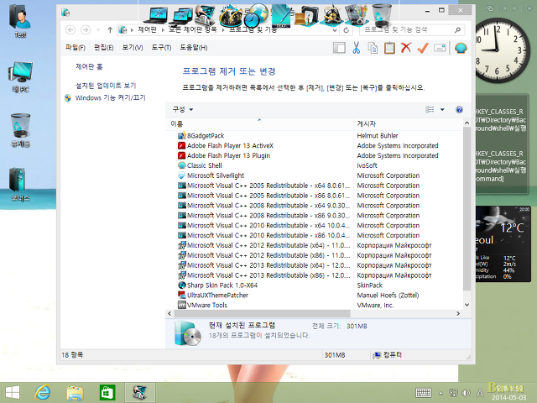Go to 제어판 홈 link
Screen dimensions: 537x403
89,66
